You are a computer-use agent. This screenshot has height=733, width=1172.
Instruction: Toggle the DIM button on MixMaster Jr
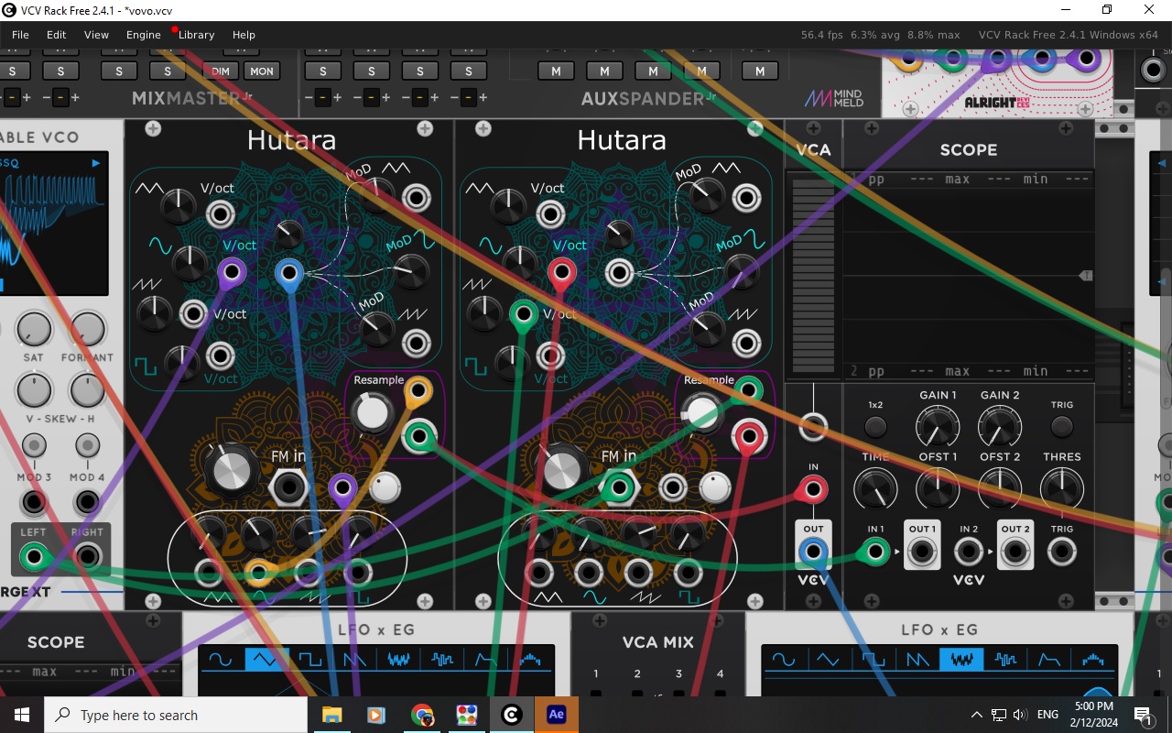tap(221, 71)
